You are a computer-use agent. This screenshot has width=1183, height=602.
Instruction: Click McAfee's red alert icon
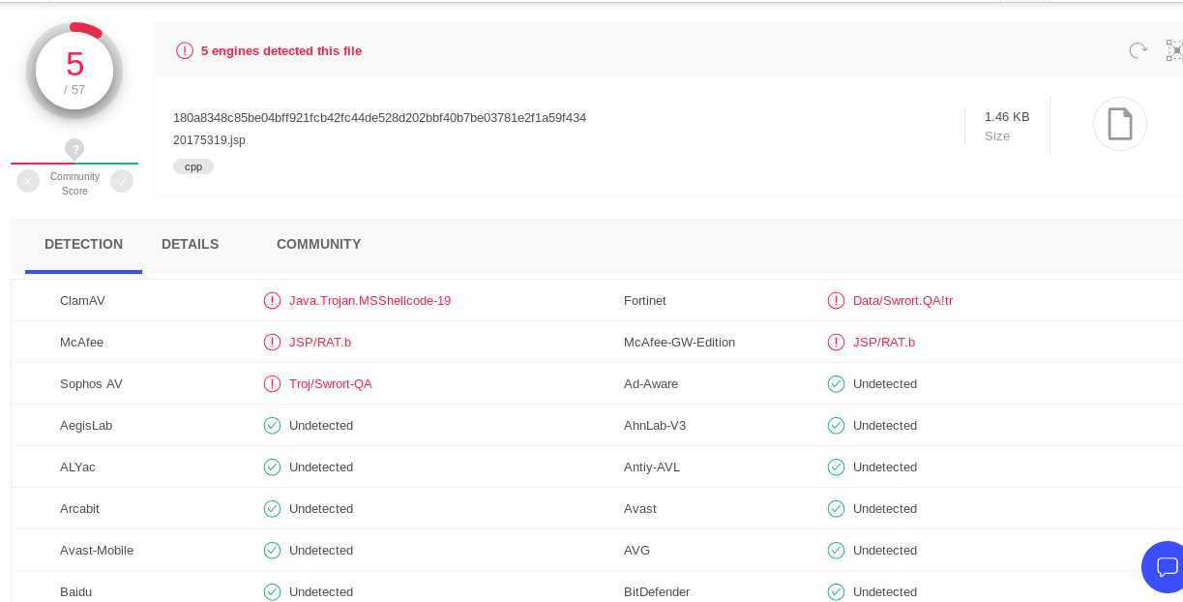[272, 343]
